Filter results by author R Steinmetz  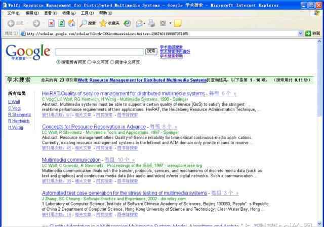[x=19, y=115]
